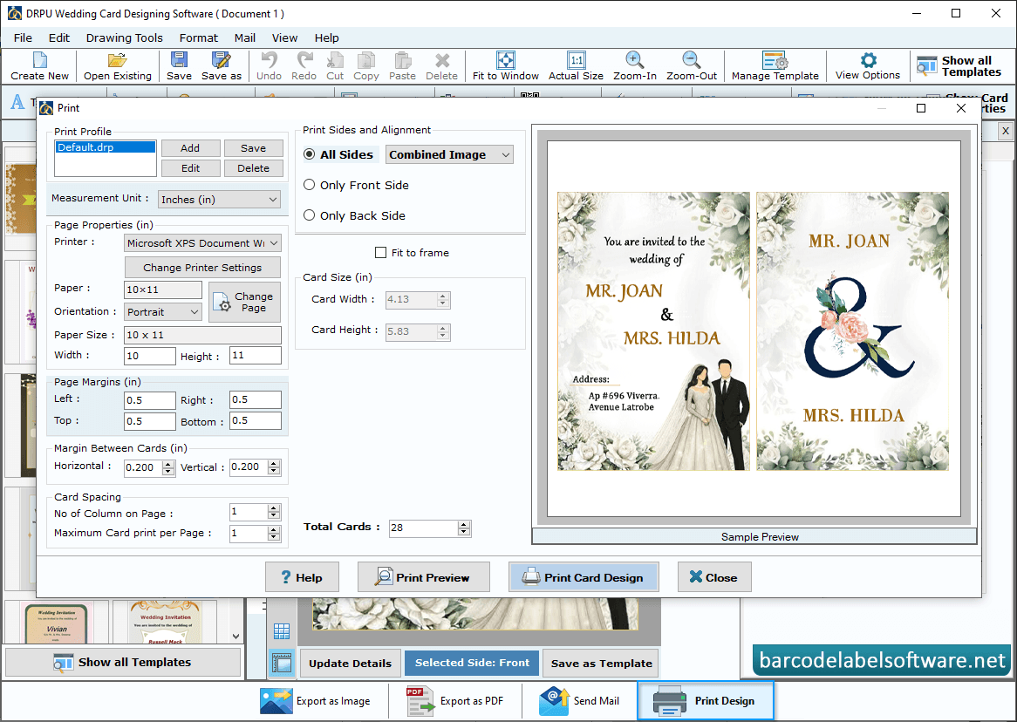The image size is (1017, 722).
Task: Increase the Horizontal margin stepper
Action: 168,464
